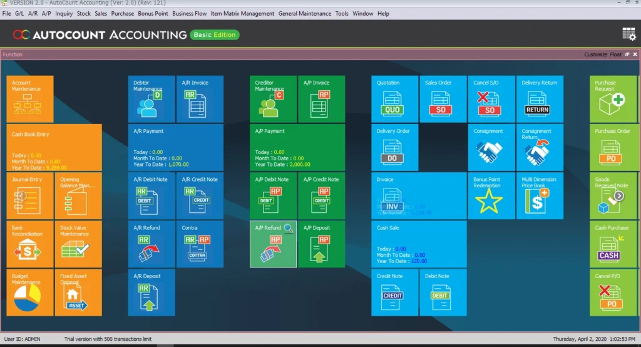This screenshot has width=641, height=347.
Task: Open the Account Maintenance tile
Action: point(30,99)
